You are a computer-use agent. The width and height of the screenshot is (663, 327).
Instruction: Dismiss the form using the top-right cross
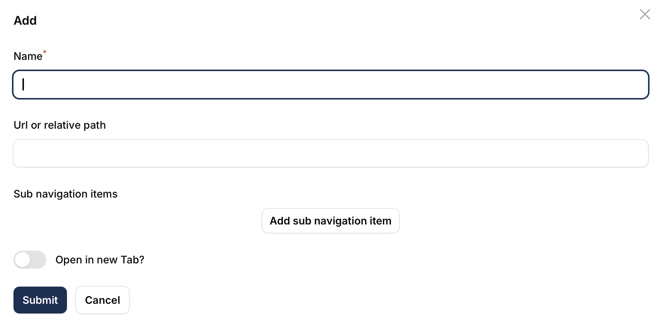pyautogui.click(x=645, y=14)
